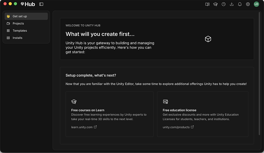The width and height of the screenshot is (264, 153).
Task: Open the documentation book icon
Action: click(x=207, y=4)
